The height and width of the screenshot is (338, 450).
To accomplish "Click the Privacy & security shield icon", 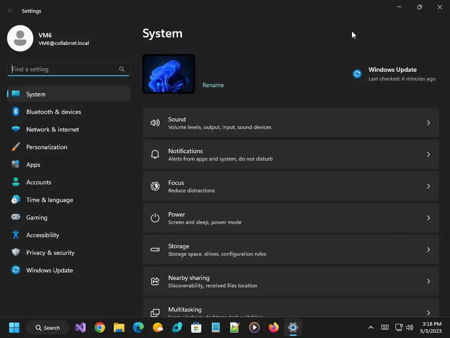I will click(x=16, y=252).
